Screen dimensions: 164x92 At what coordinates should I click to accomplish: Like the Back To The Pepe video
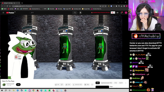[57, 85]
